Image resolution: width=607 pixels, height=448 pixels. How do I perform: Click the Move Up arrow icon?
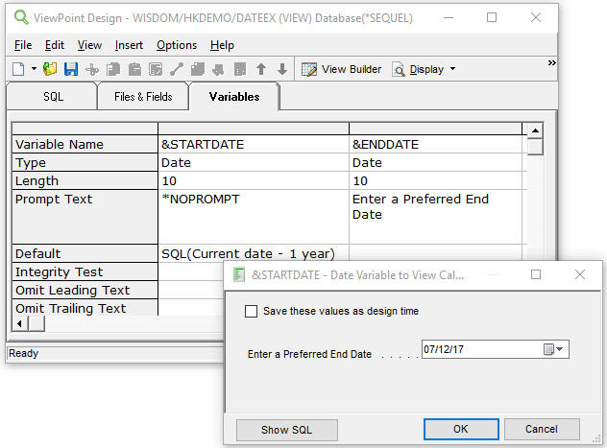(261, 70)
